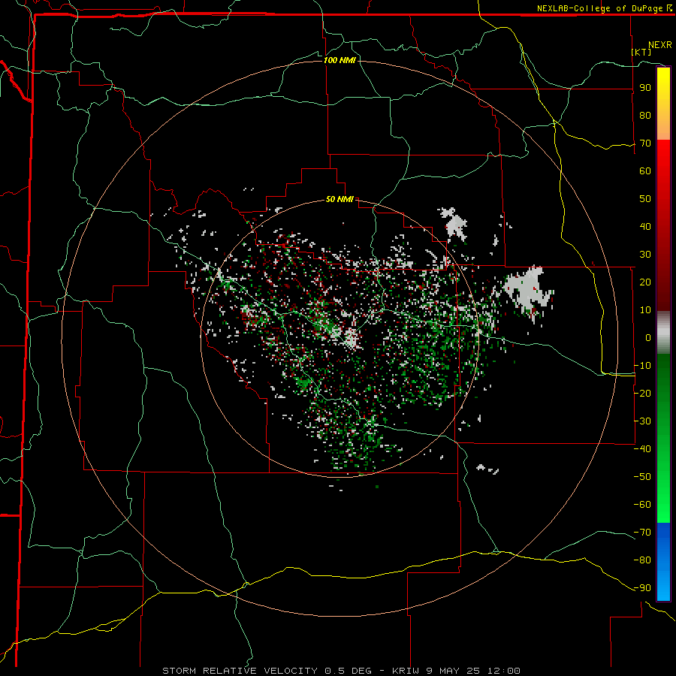The height and width of the screenshot is (676, 676).
Task: Click the 50 NMI range ring label
Action: click(x=340, y=199)
